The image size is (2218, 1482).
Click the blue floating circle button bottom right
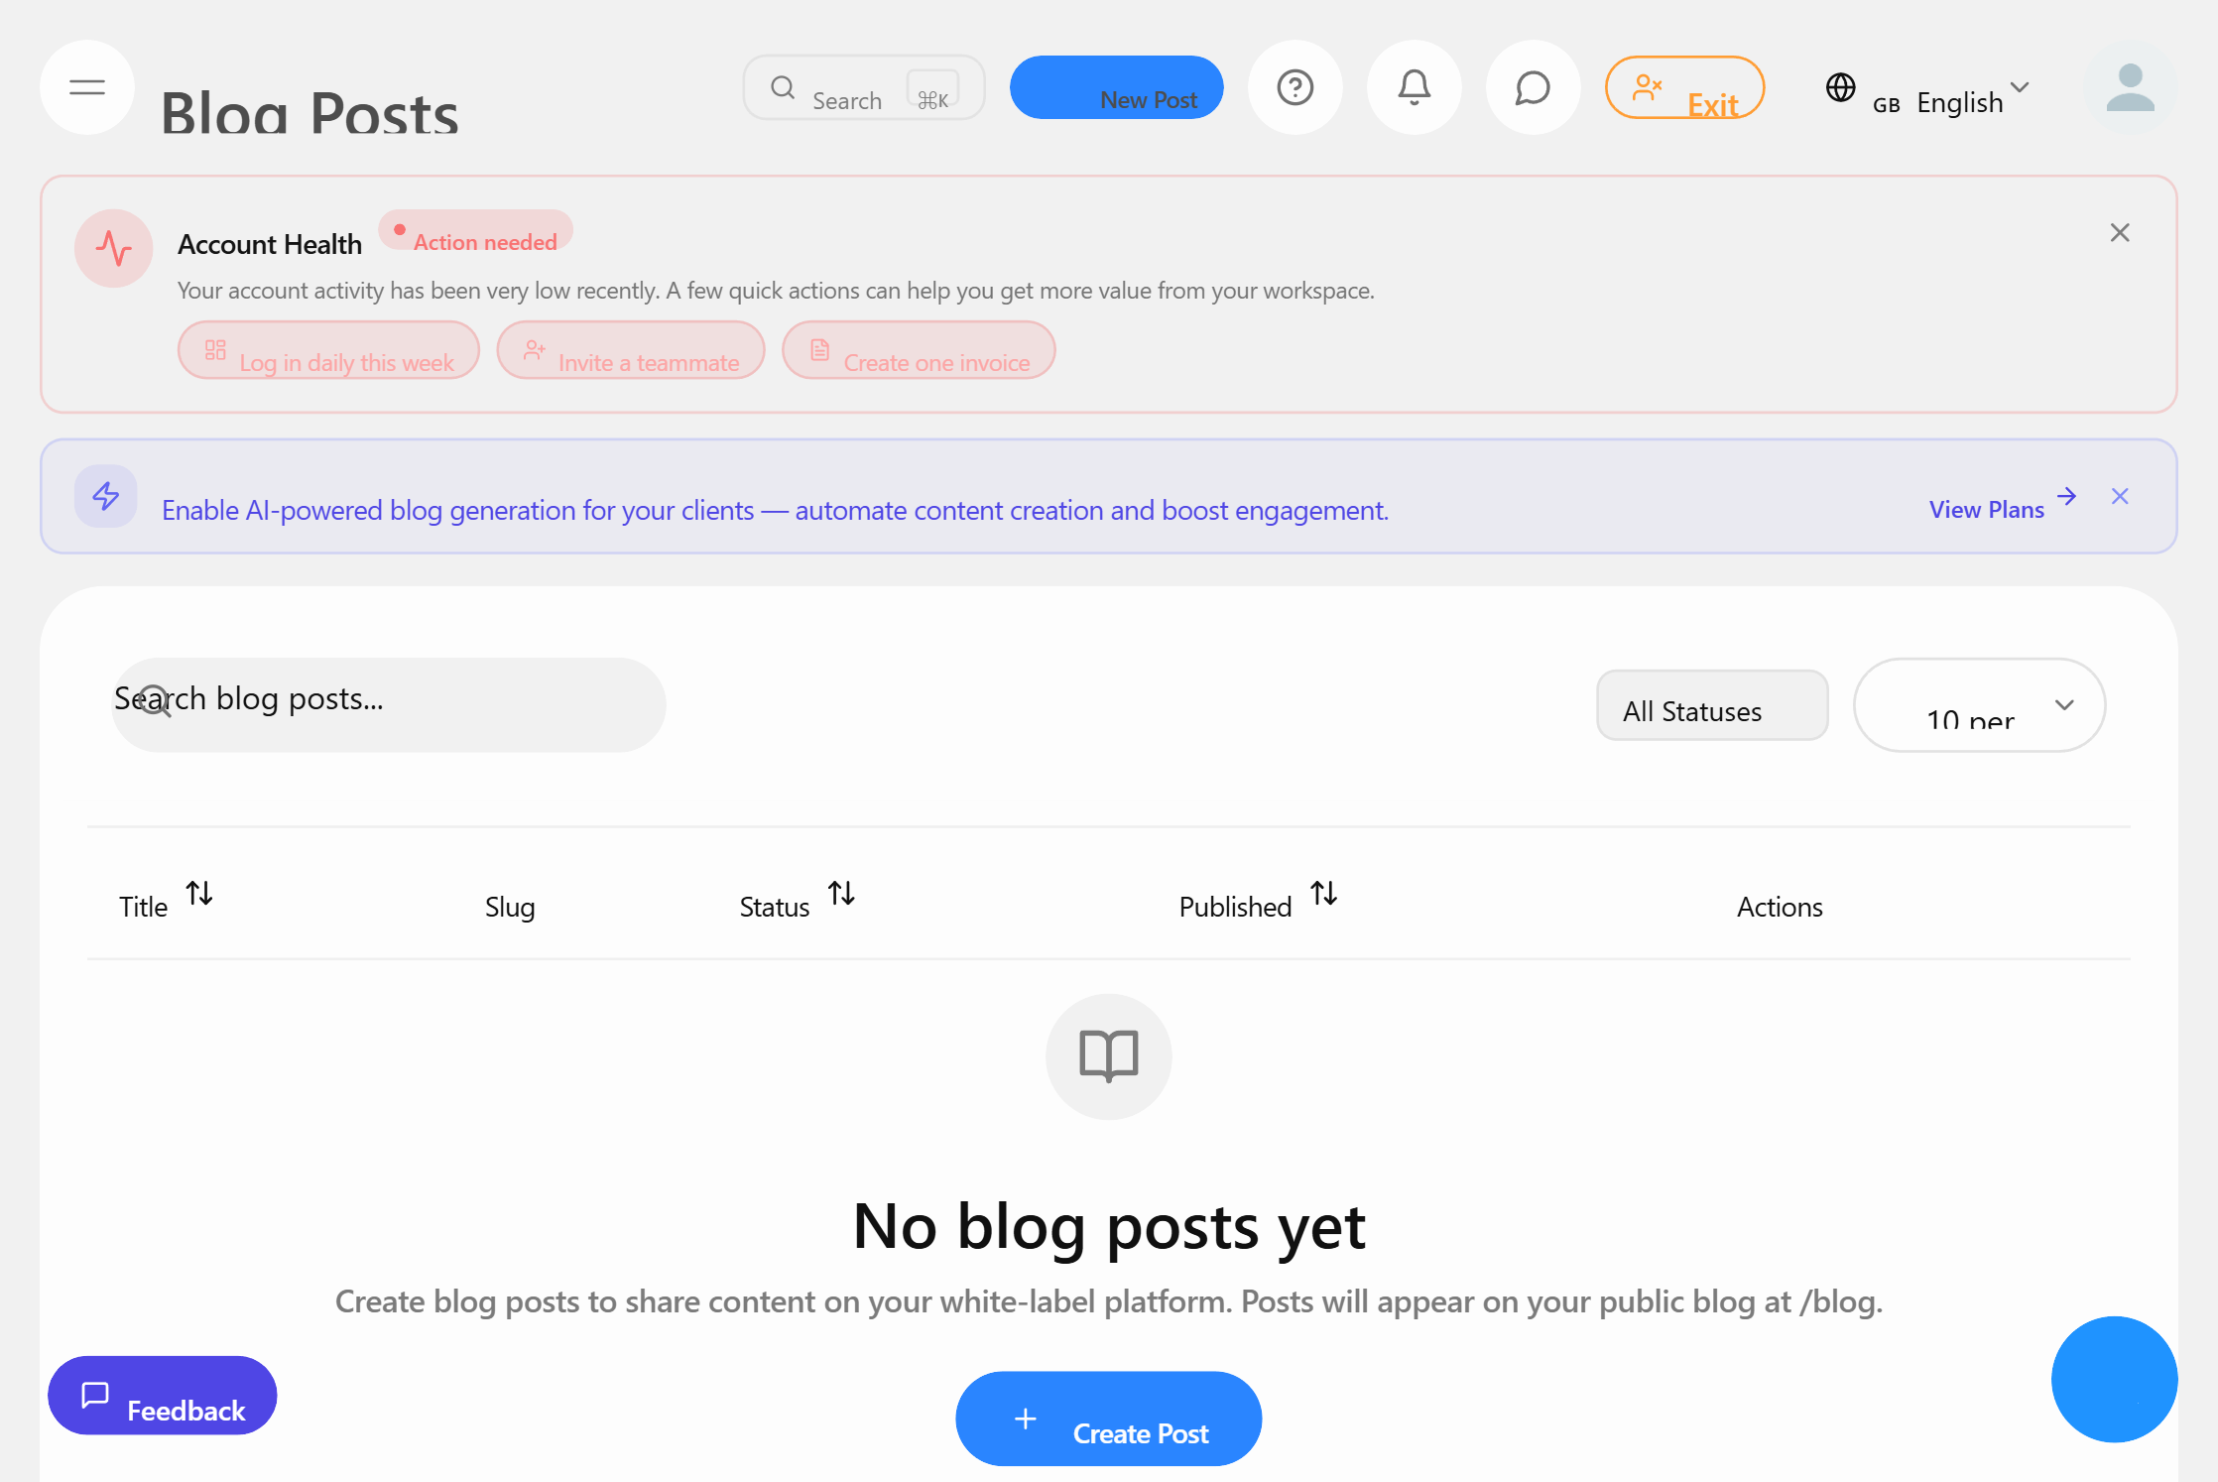tap(2115, 1380)
